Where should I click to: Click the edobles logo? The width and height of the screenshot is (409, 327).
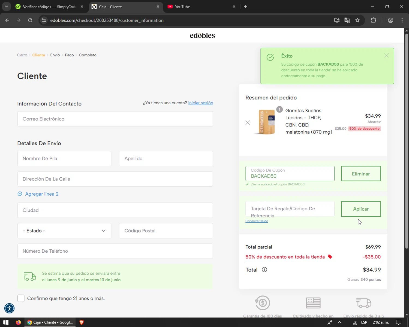coord(202,35)
